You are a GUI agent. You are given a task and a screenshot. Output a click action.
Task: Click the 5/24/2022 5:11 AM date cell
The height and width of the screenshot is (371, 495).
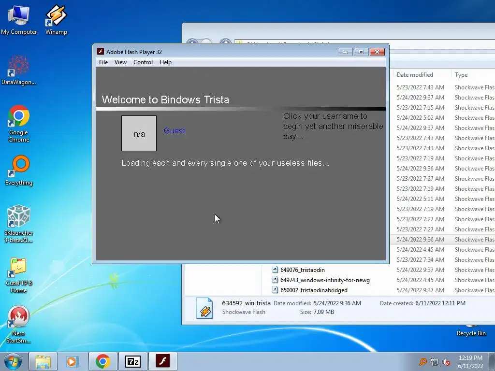coord(420,199)
